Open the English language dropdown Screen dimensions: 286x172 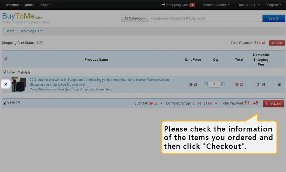[x=274, y=5]
